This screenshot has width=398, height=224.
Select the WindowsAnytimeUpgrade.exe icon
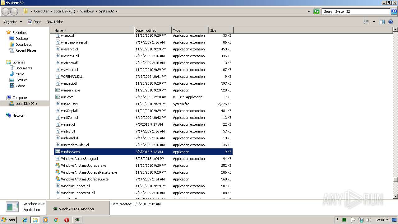[58, 166]
